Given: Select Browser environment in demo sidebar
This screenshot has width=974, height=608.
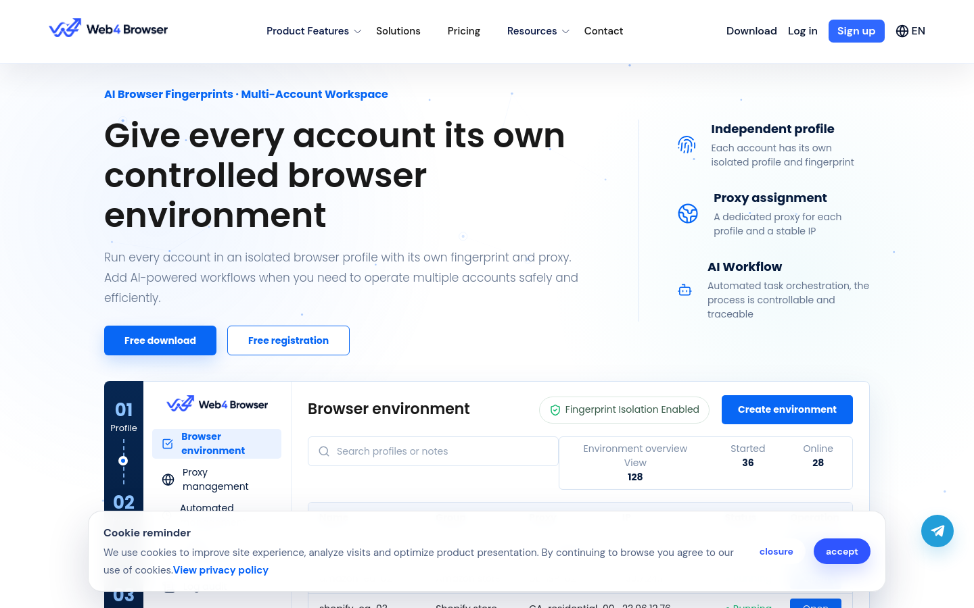Looking at the screenshot, I should point(216,444).
